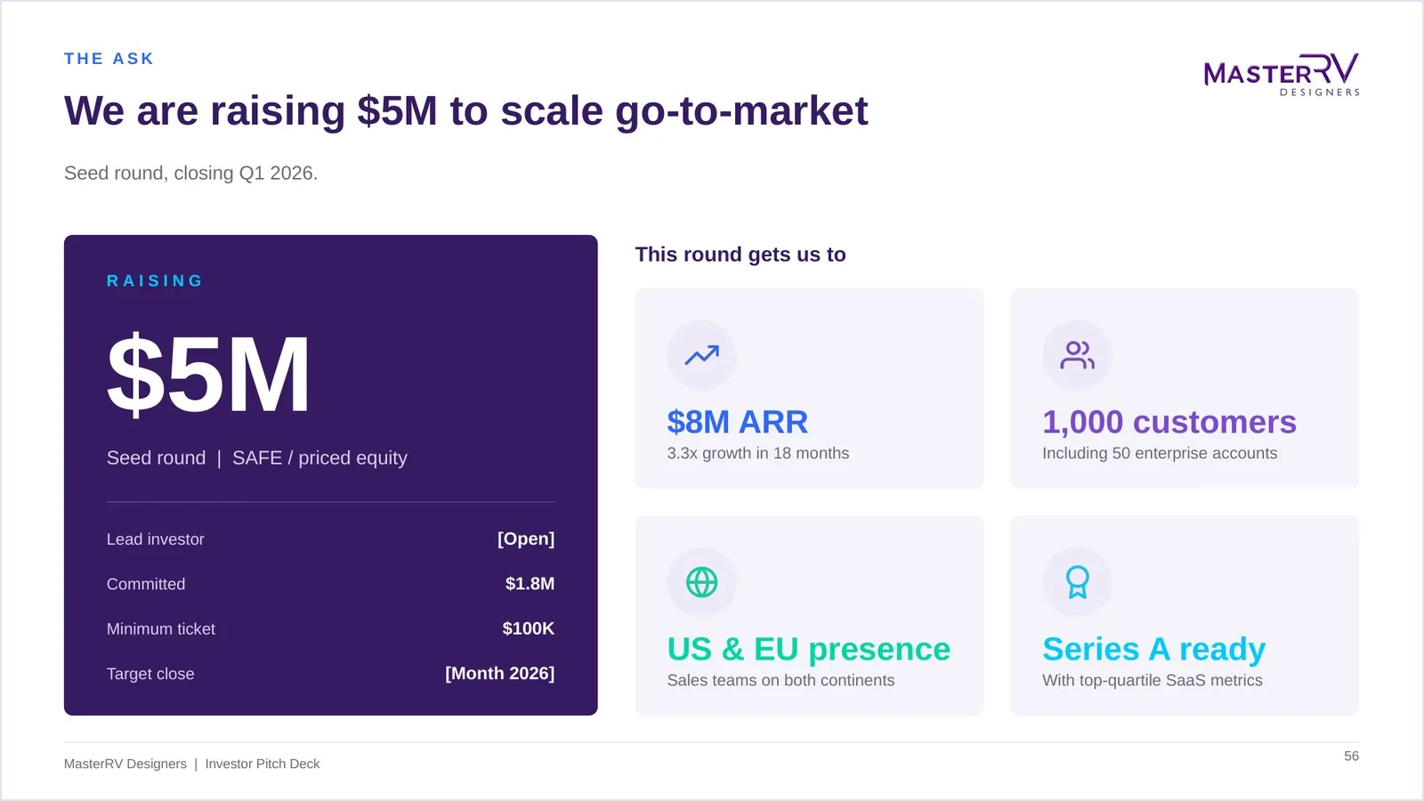The width and height of the screenshot is (1424, 801).
Task: Click 'With top-quartile SaaS metrics' caption
Action: (1153, 680)
